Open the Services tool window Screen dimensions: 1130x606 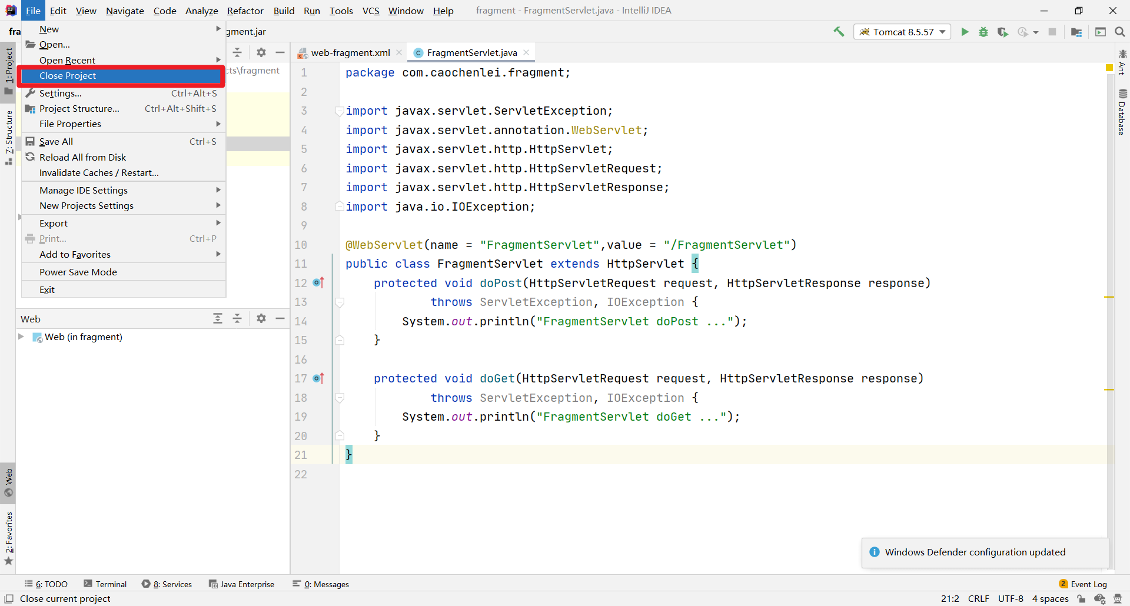click(x=167, y=584)
